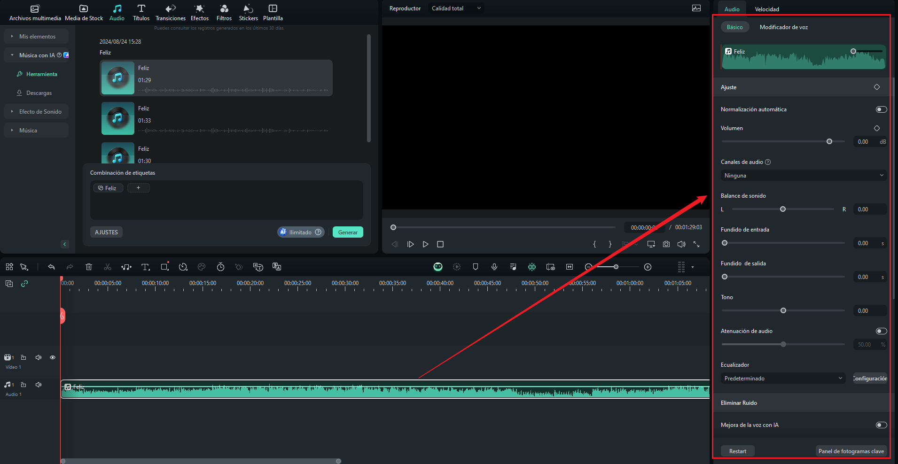898x464 pixels.
Task: Click the timeline zoom slider handle
Action: 616,267
